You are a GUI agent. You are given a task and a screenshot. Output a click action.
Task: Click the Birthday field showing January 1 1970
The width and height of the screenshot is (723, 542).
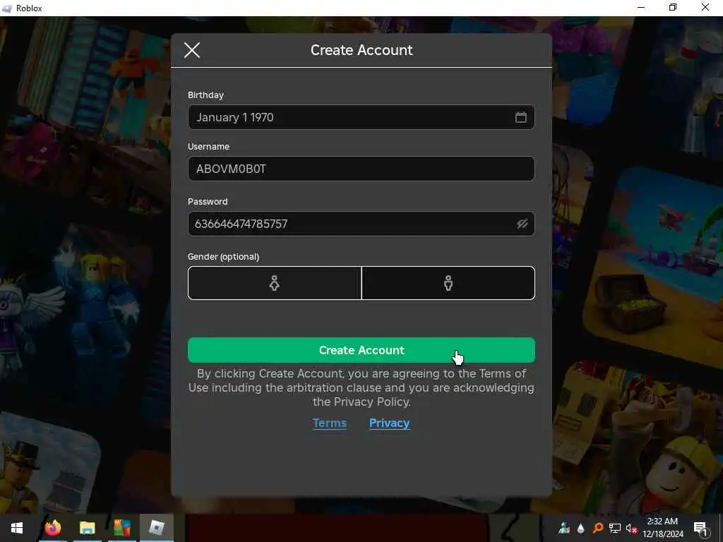point(361,117)
